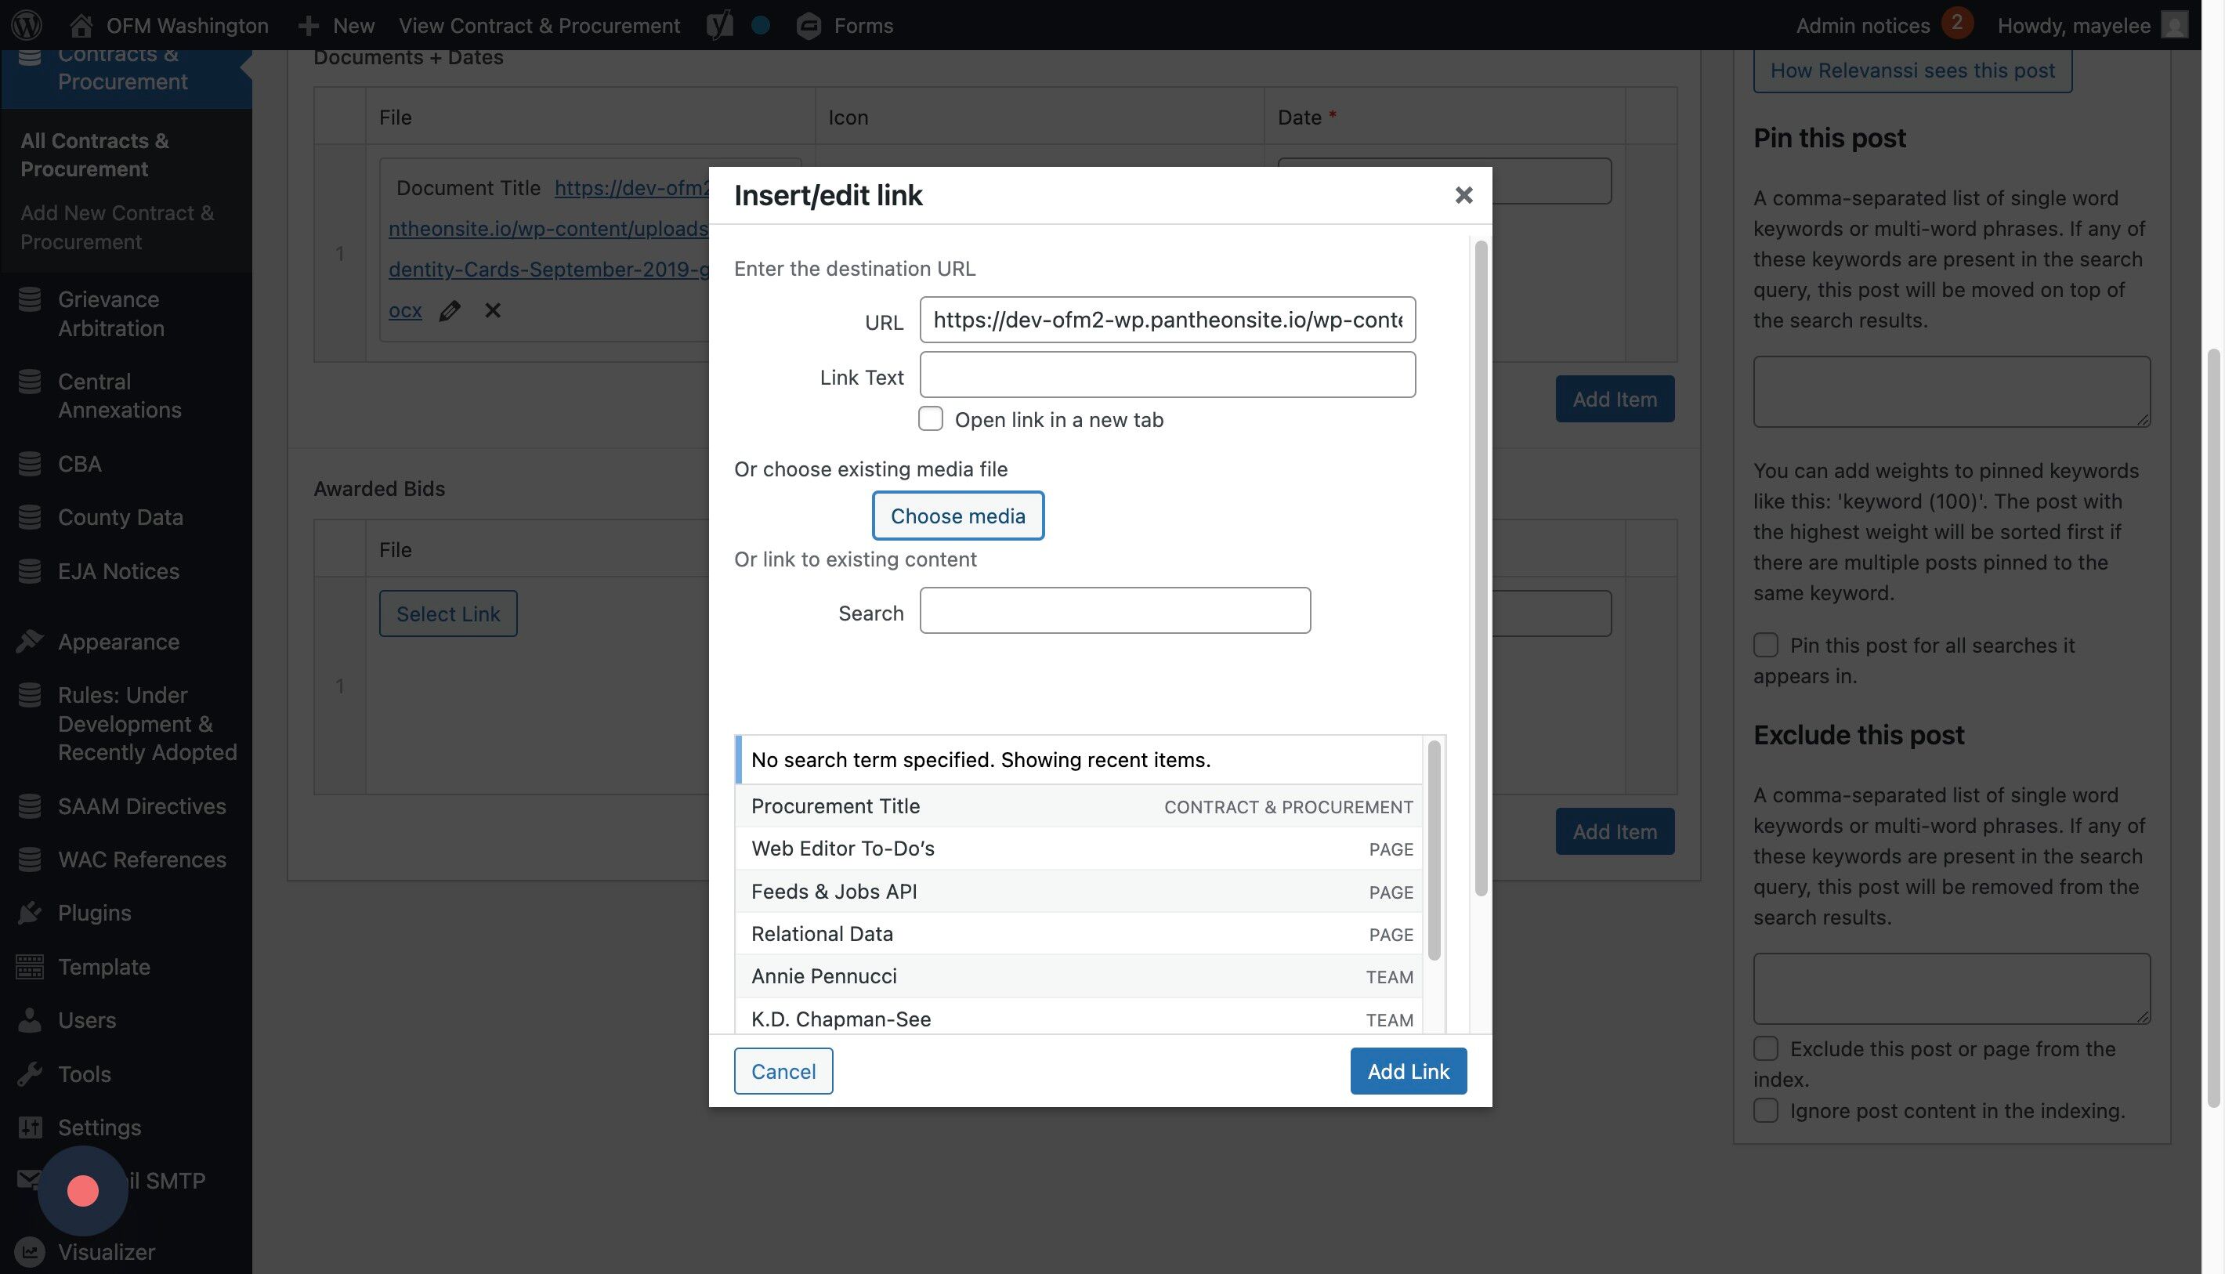
Task: Click the Yoast SEO icon in admin bar
Action: point(719,24)
